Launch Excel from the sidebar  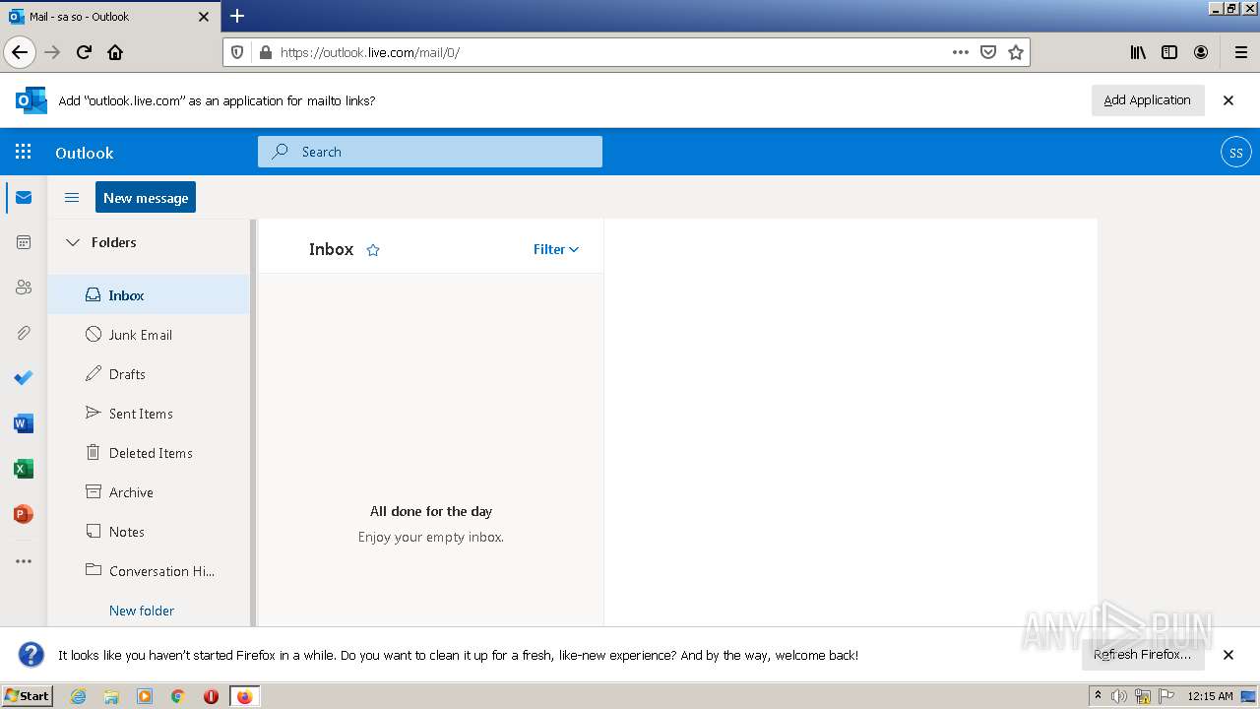pos(24,469)
